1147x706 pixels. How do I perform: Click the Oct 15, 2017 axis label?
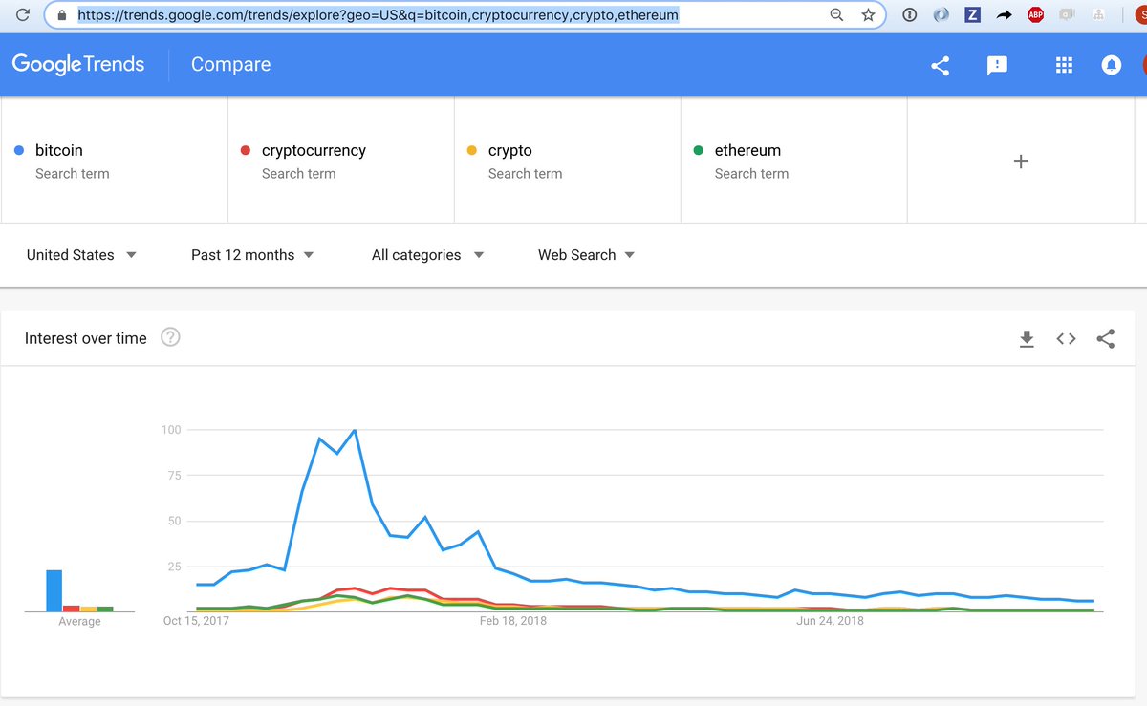(x=197, y=621)
